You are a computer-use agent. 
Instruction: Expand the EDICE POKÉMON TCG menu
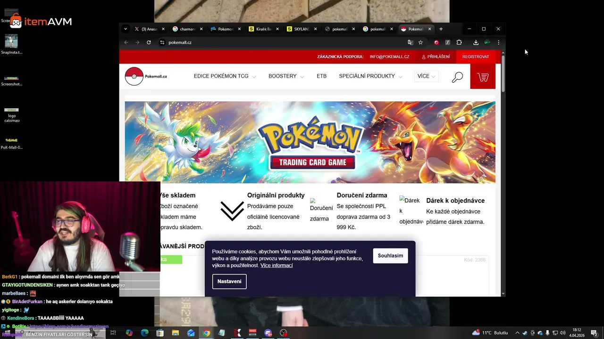click(225, 76)
